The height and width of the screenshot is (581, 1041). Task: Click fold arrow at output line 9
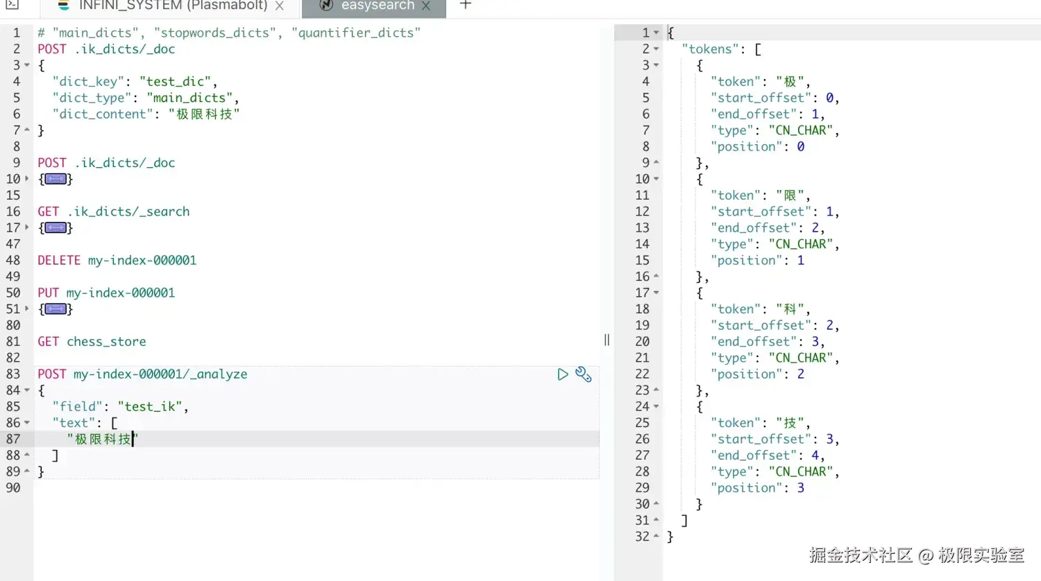click(657, 163)
